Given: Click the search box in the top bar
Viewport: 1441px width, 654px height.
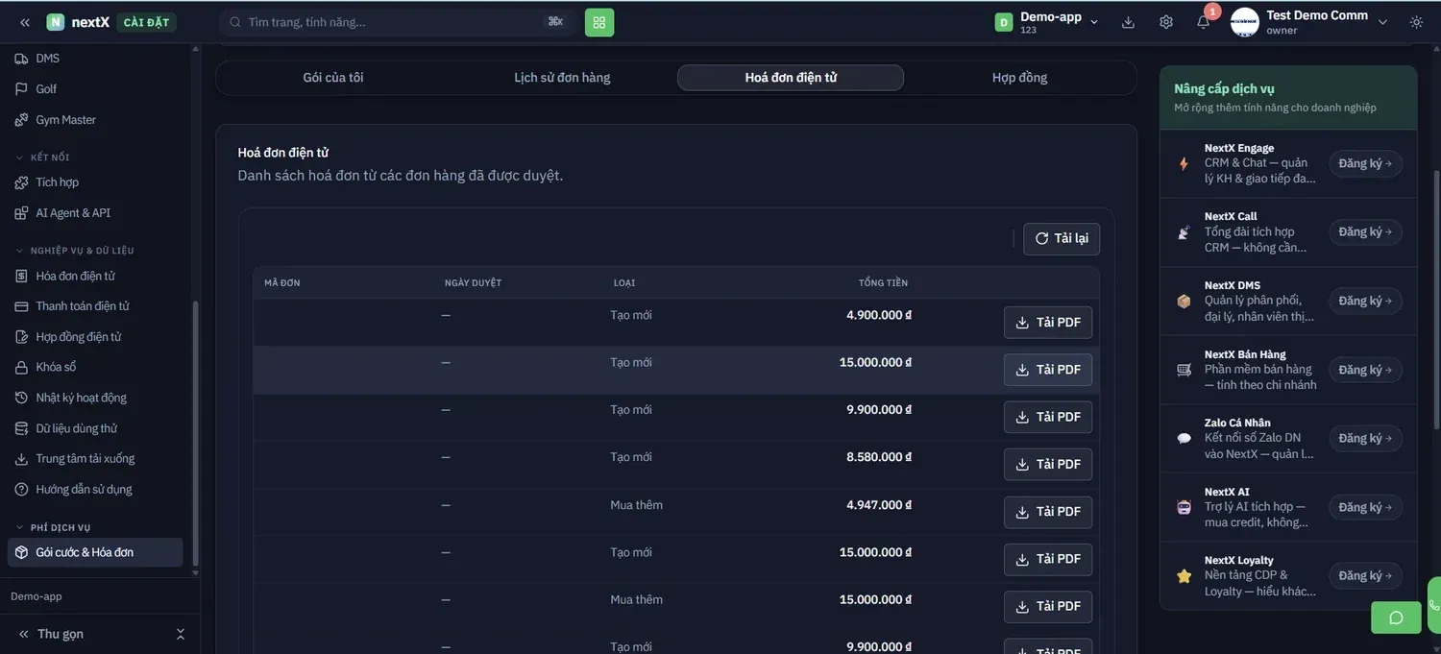Looking at the screenshot, I should [398, 22].
